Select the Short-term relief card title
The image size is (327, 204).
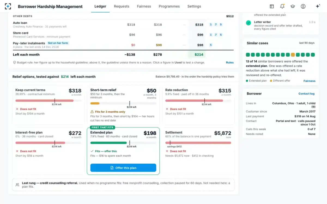coord(103,90)
